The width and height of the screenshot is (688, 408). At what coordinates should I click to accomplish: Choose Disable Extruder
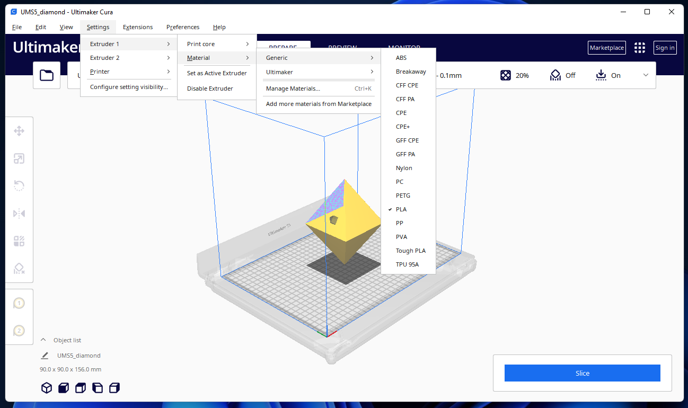pos(217,88)
